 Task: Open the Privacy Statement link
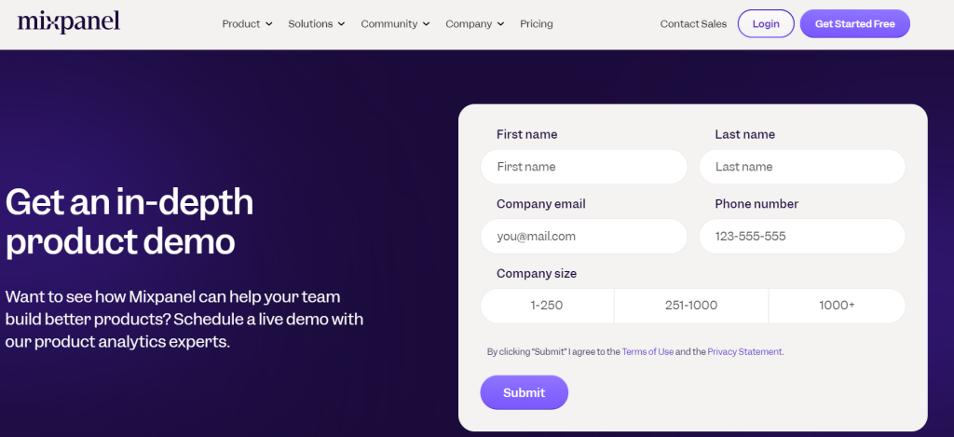pyautogui.click(x=744, y=352)
